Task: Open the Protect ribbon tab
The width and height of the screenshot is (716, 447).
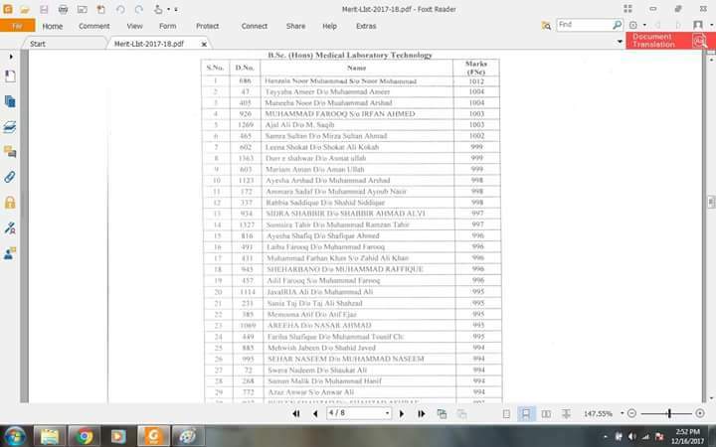Action: pyautogui.click(x=208, y=26)
